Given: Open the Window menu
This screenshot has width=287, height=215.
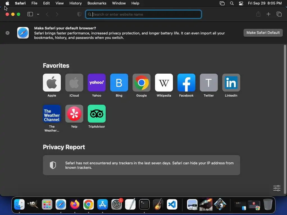Looking at the screenshot, I should 119,3.
